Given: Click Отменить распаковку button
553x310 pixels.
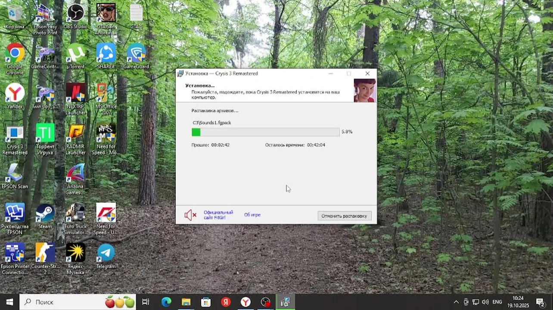Looking at the screenshot, I should (x=344, y=216).
